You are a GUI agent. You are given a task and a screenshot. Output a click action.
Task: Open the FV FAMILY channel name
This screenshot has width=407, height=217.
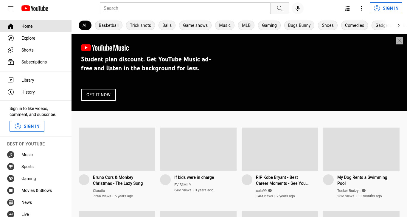click(183, 185)
